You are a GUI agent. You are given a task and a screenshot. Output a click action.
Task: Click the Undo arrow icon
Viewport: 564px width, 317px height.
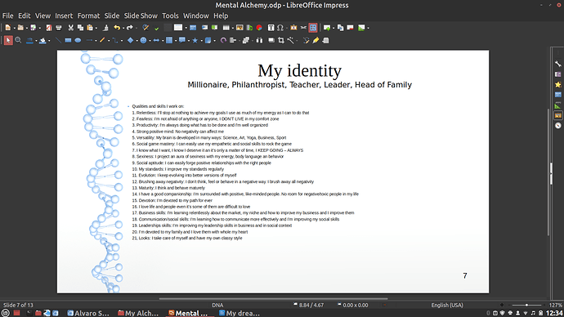117,28
